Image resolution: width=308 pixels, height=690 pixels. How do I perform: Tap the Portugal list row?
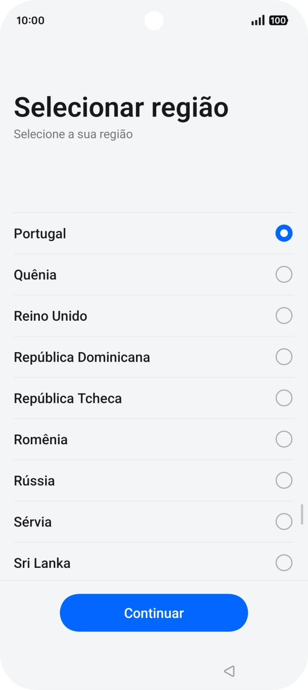coord(101,233)
